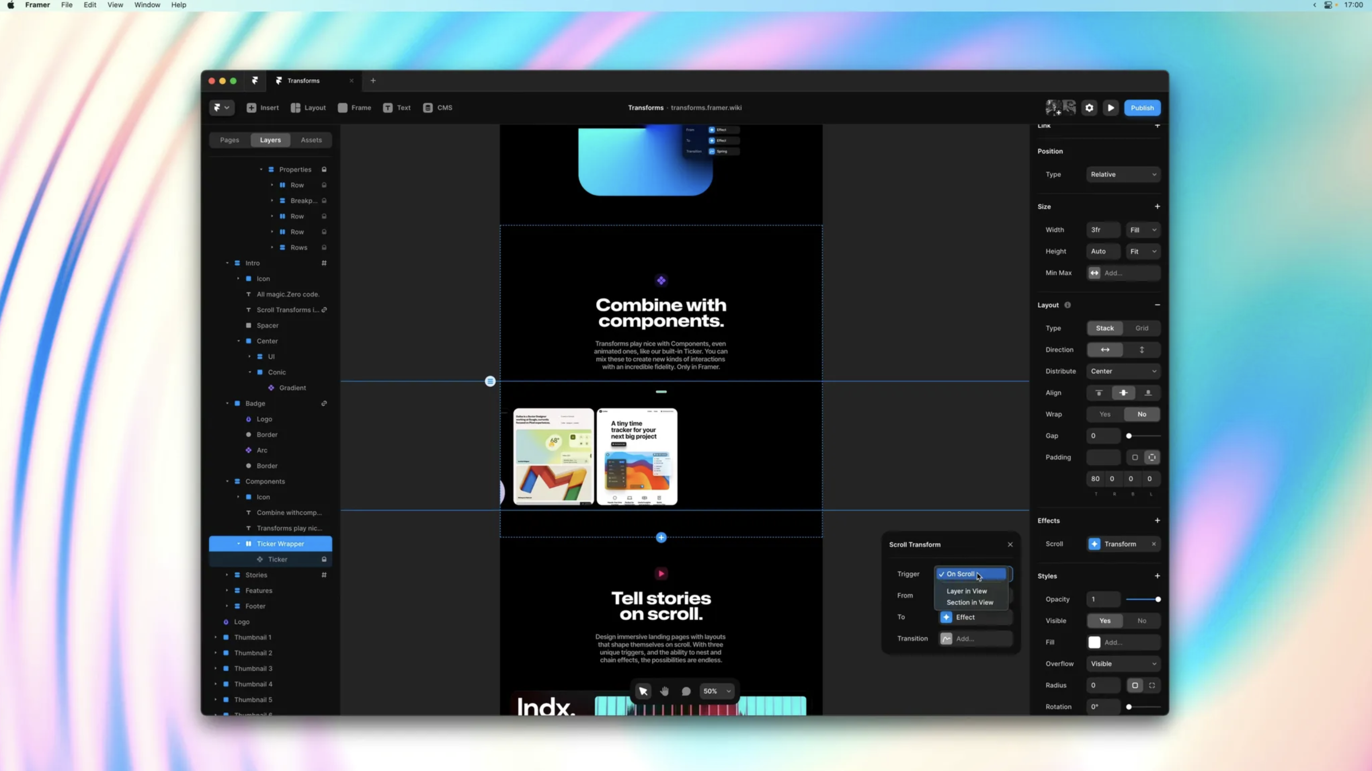
Task: Set Visible to No
Action: pos(1142,621)
